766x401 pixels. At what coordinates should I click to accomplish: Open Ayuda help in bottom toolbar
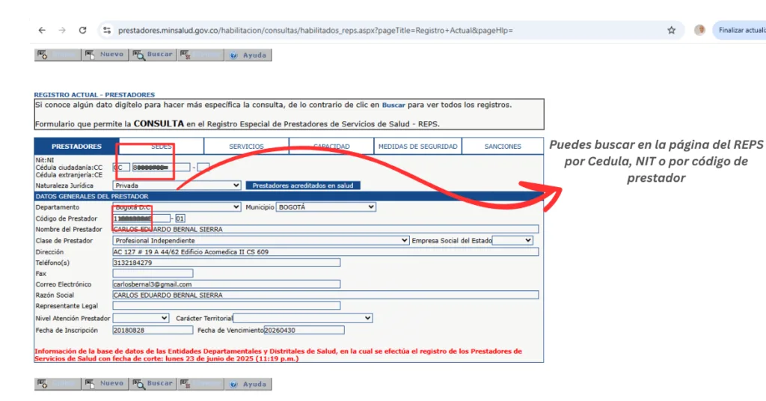coord(248,384)
